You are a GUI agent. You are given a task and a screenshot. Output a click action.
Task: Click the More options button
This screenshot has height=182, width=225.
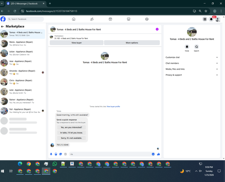pyautogui.click(x=132, y=43)
